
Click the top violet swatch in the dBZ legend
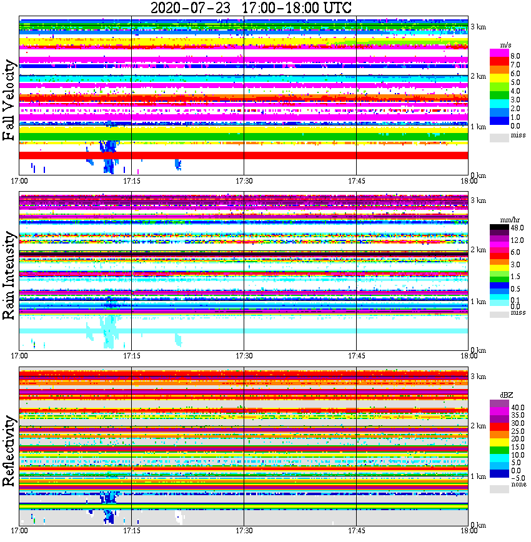click(499, 403)
